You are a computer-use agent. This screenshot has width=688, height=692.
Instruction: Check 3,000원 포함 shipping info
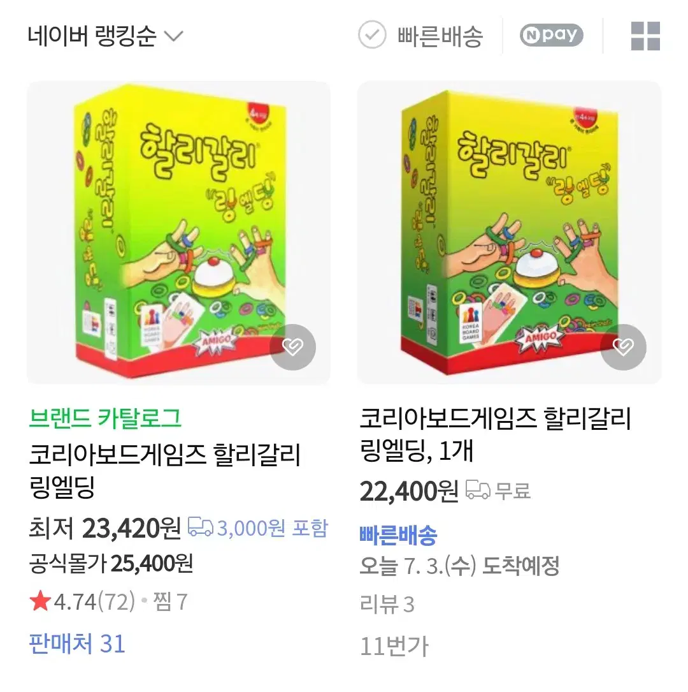(x=258, y=528)
